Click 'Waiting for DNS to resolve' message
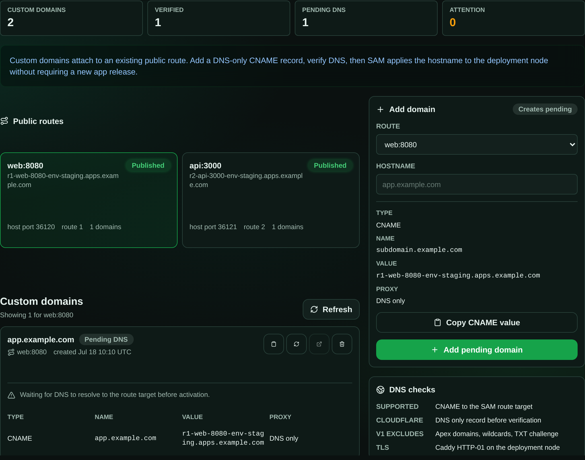Image resolution: width=585 pixels, height=460 pixels. tap(115, 395)
